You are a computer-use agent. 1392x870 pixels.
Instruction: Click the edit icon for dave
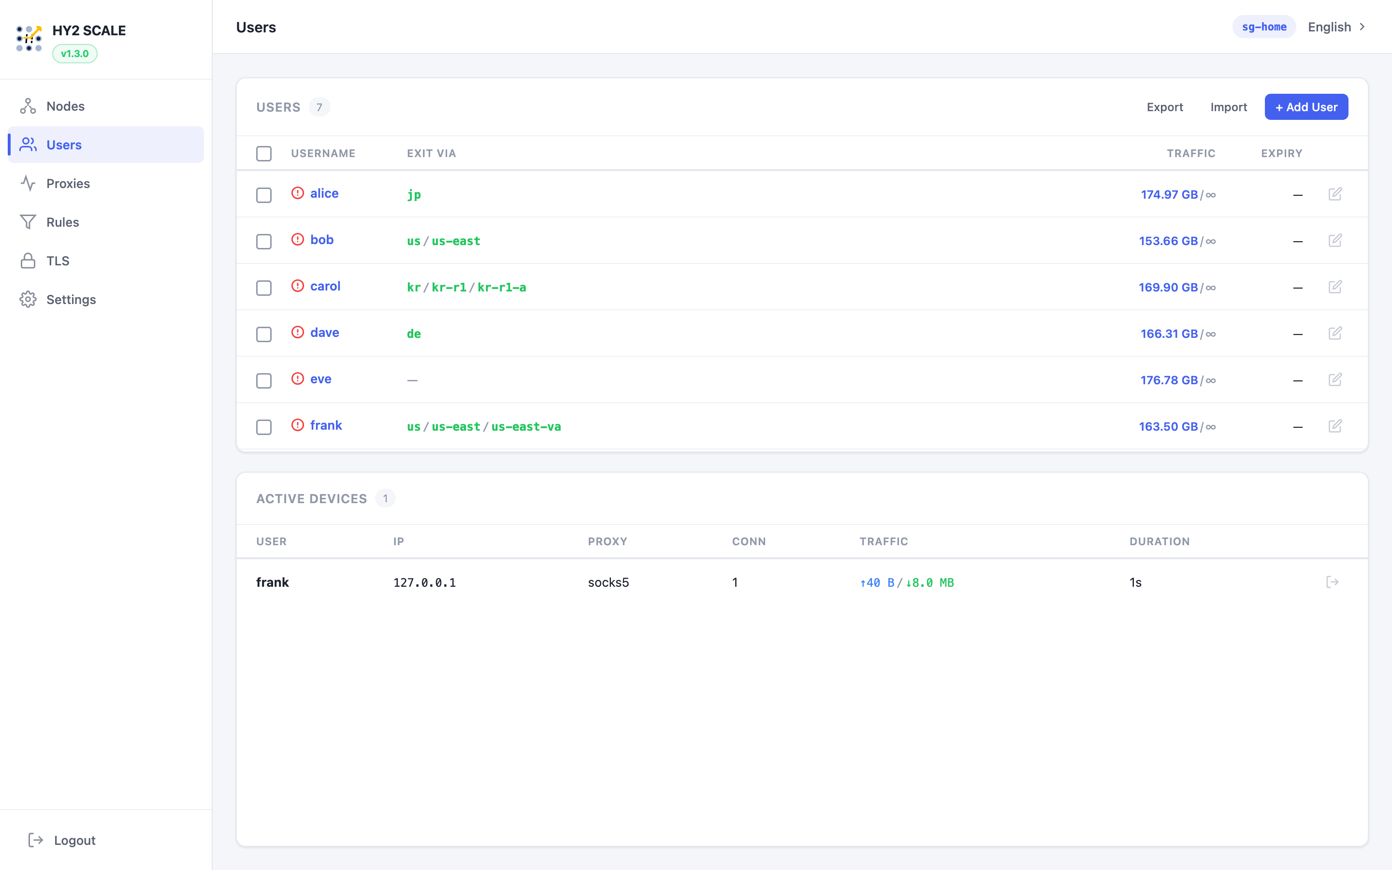point(1335,333)
